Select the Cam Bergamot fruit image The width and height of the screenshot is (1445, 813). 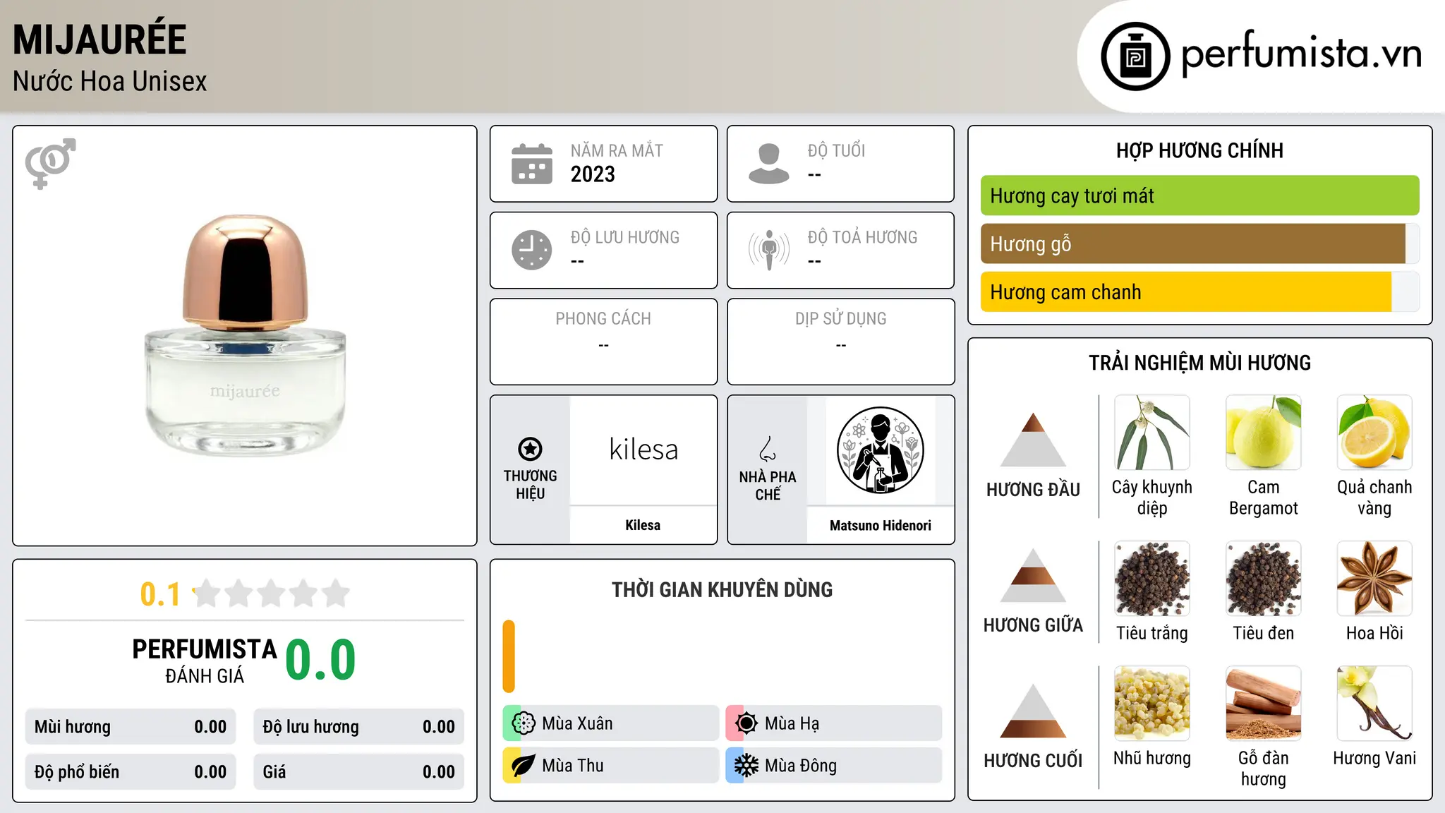(x=1263, y=433)
